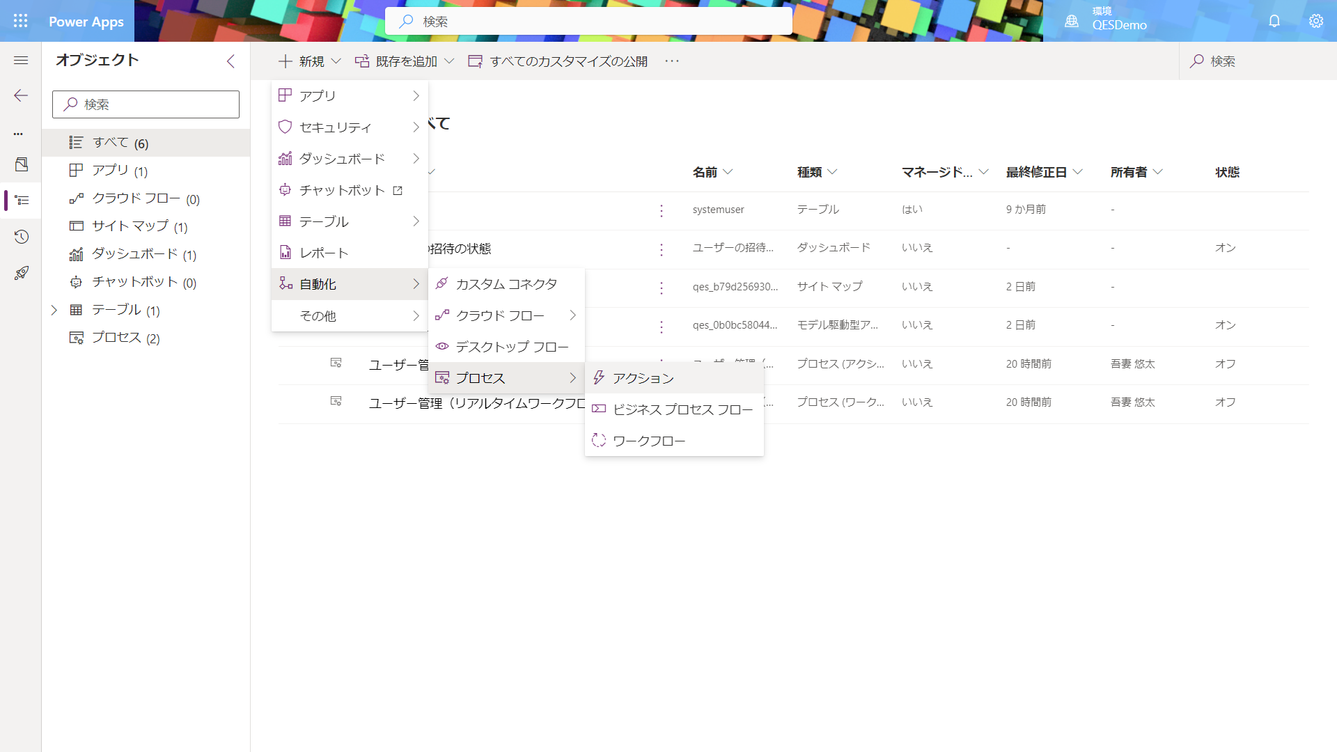The height and width of the screenshot is (752, 1337).
Task: Select カスタム コネクタ in the 自動化 submenu
Action: [506, 283]
